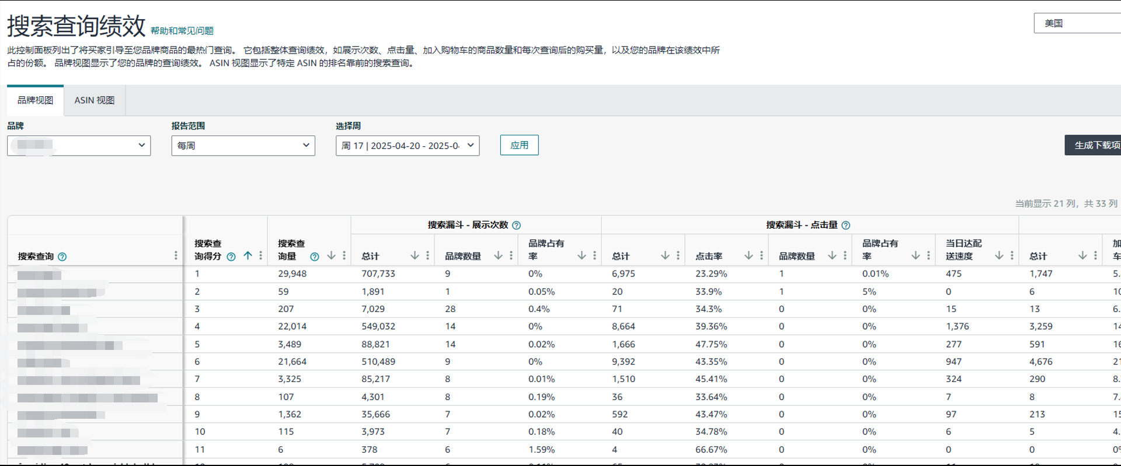Open column menu for 搜索查询 header

coord(176,256)
